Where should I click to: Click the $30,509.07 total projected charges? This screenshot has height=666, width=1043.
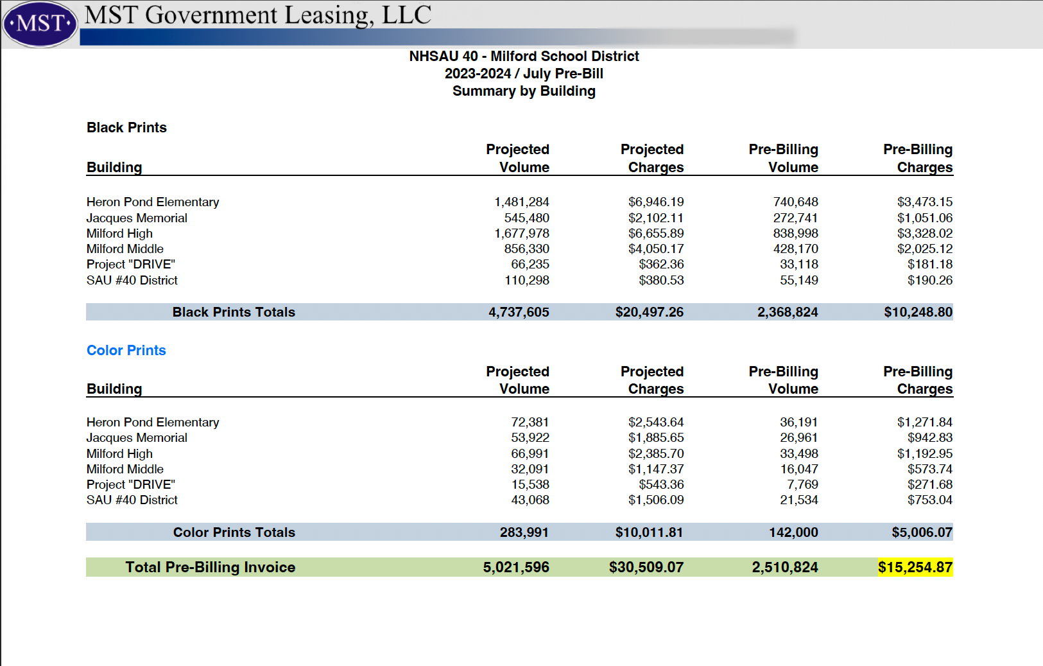tap(646, 568)
